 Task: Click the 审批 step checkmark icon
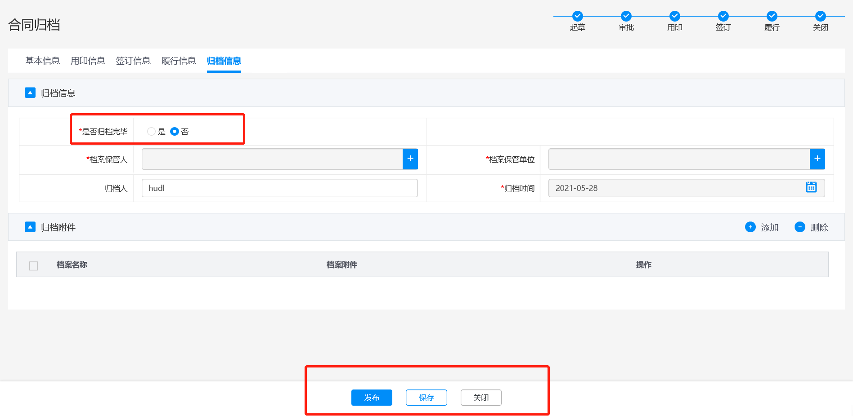(626, 16)
